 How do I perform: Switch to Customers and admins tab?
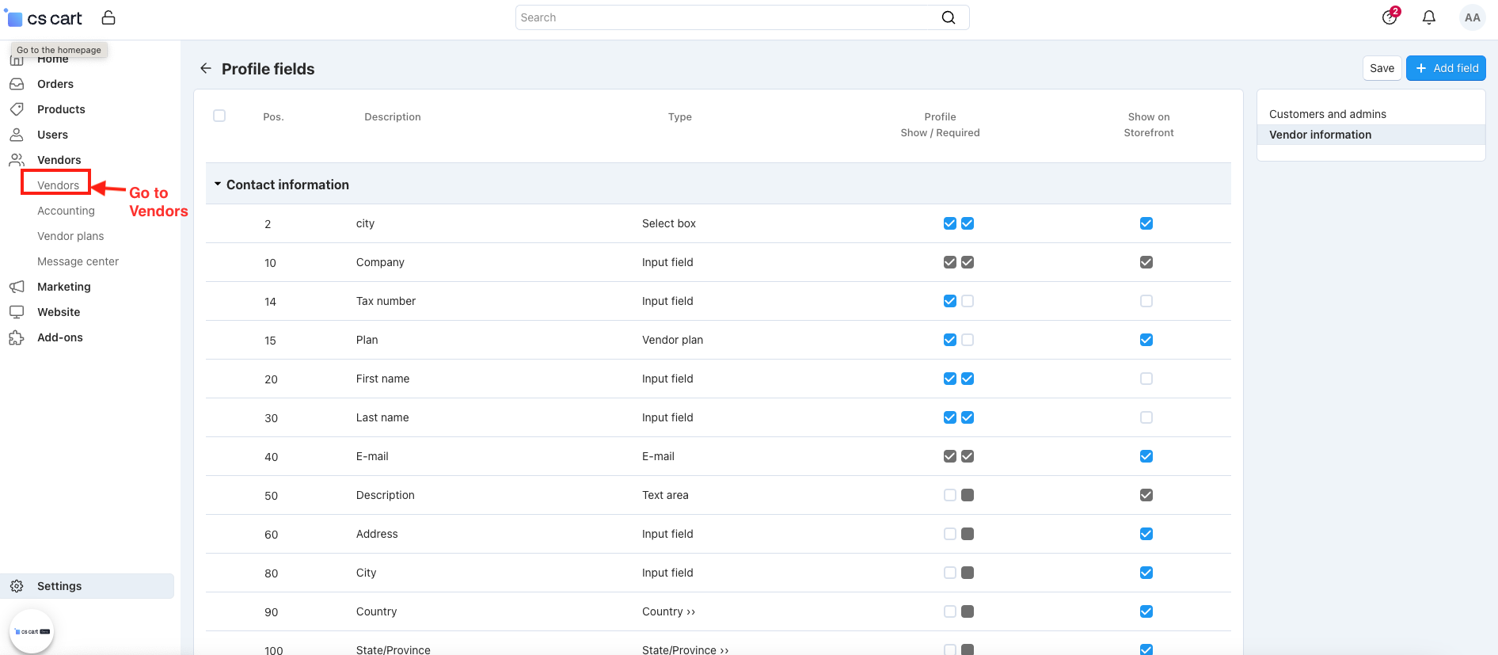(x=1328, y=114)
